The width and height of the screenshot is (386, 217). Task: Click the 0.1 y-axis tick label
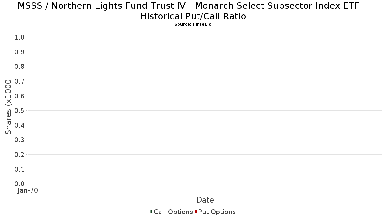[x=20, y=169]
